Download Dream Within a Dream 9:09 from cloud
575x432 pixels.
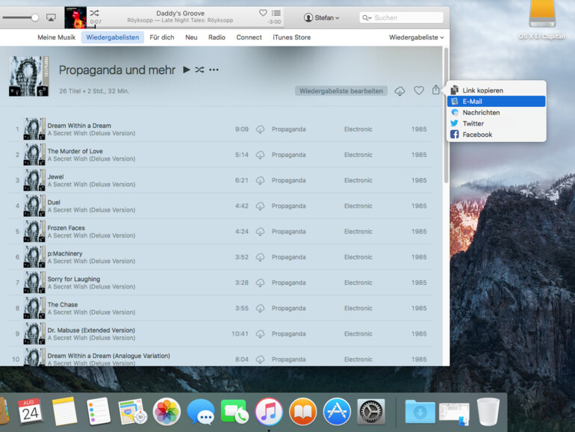point(260,129)
